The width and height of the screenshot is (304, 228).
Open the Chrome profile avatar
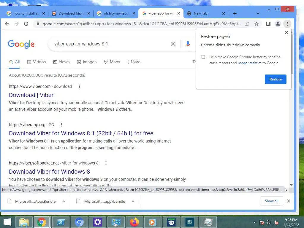(x=278, y=24)
